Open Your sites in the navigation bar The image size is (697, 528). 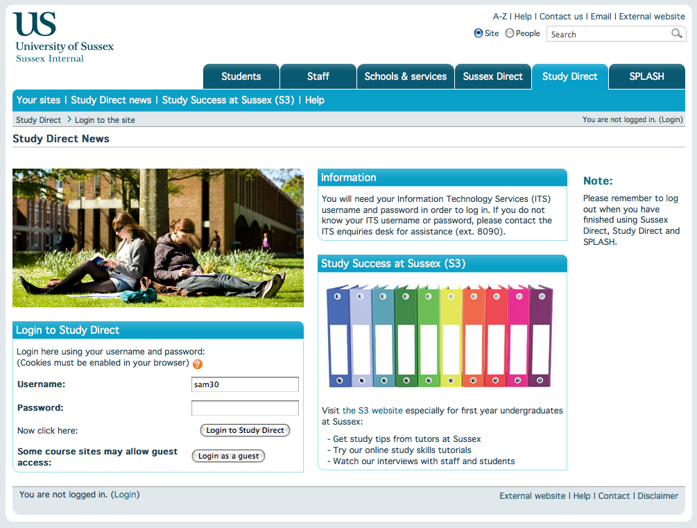[x=38, y=100]
